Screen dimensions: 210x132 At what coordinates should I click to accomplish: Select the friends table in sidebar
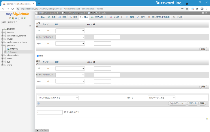tap(13, 52)
